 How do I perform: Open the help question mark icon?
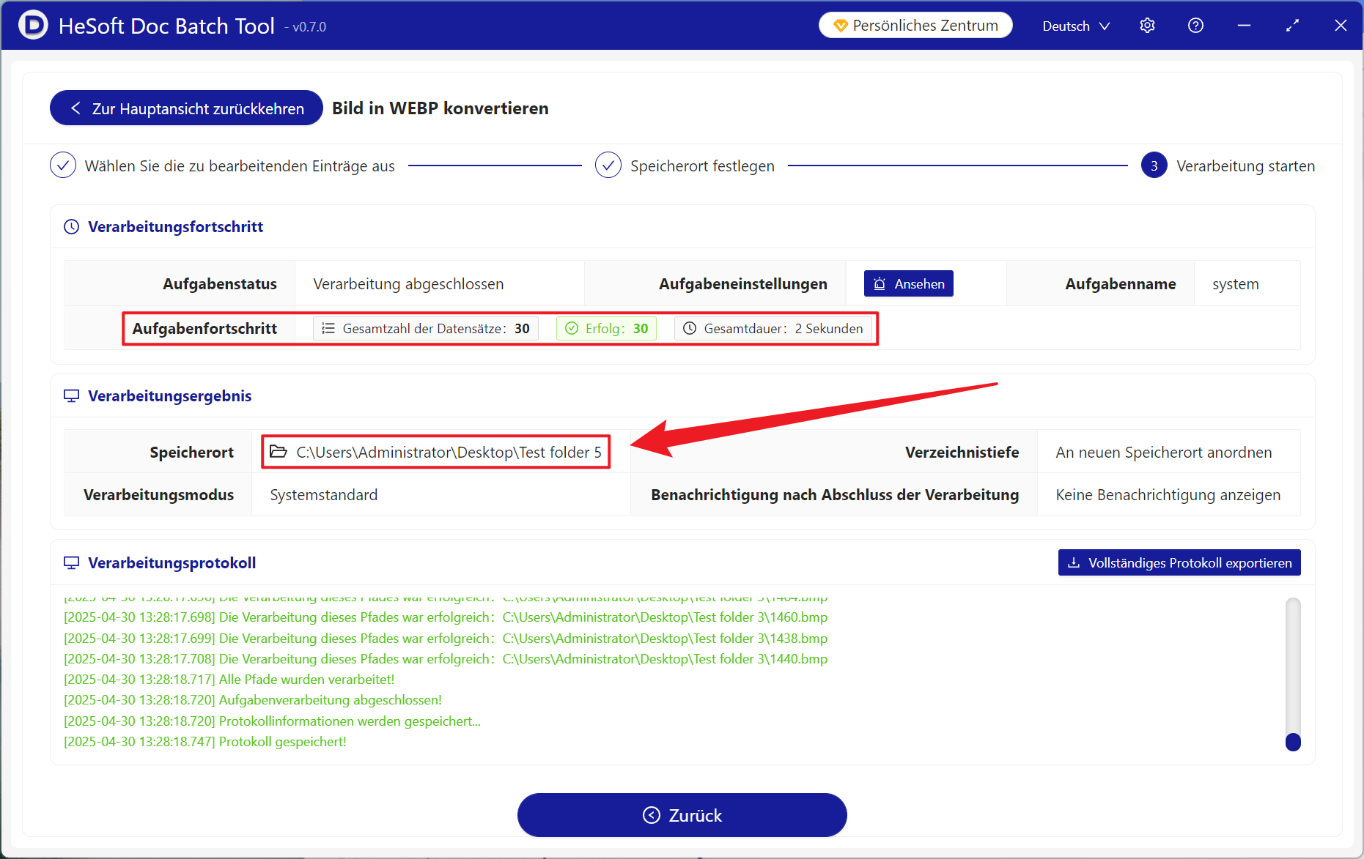[1195, 26]
